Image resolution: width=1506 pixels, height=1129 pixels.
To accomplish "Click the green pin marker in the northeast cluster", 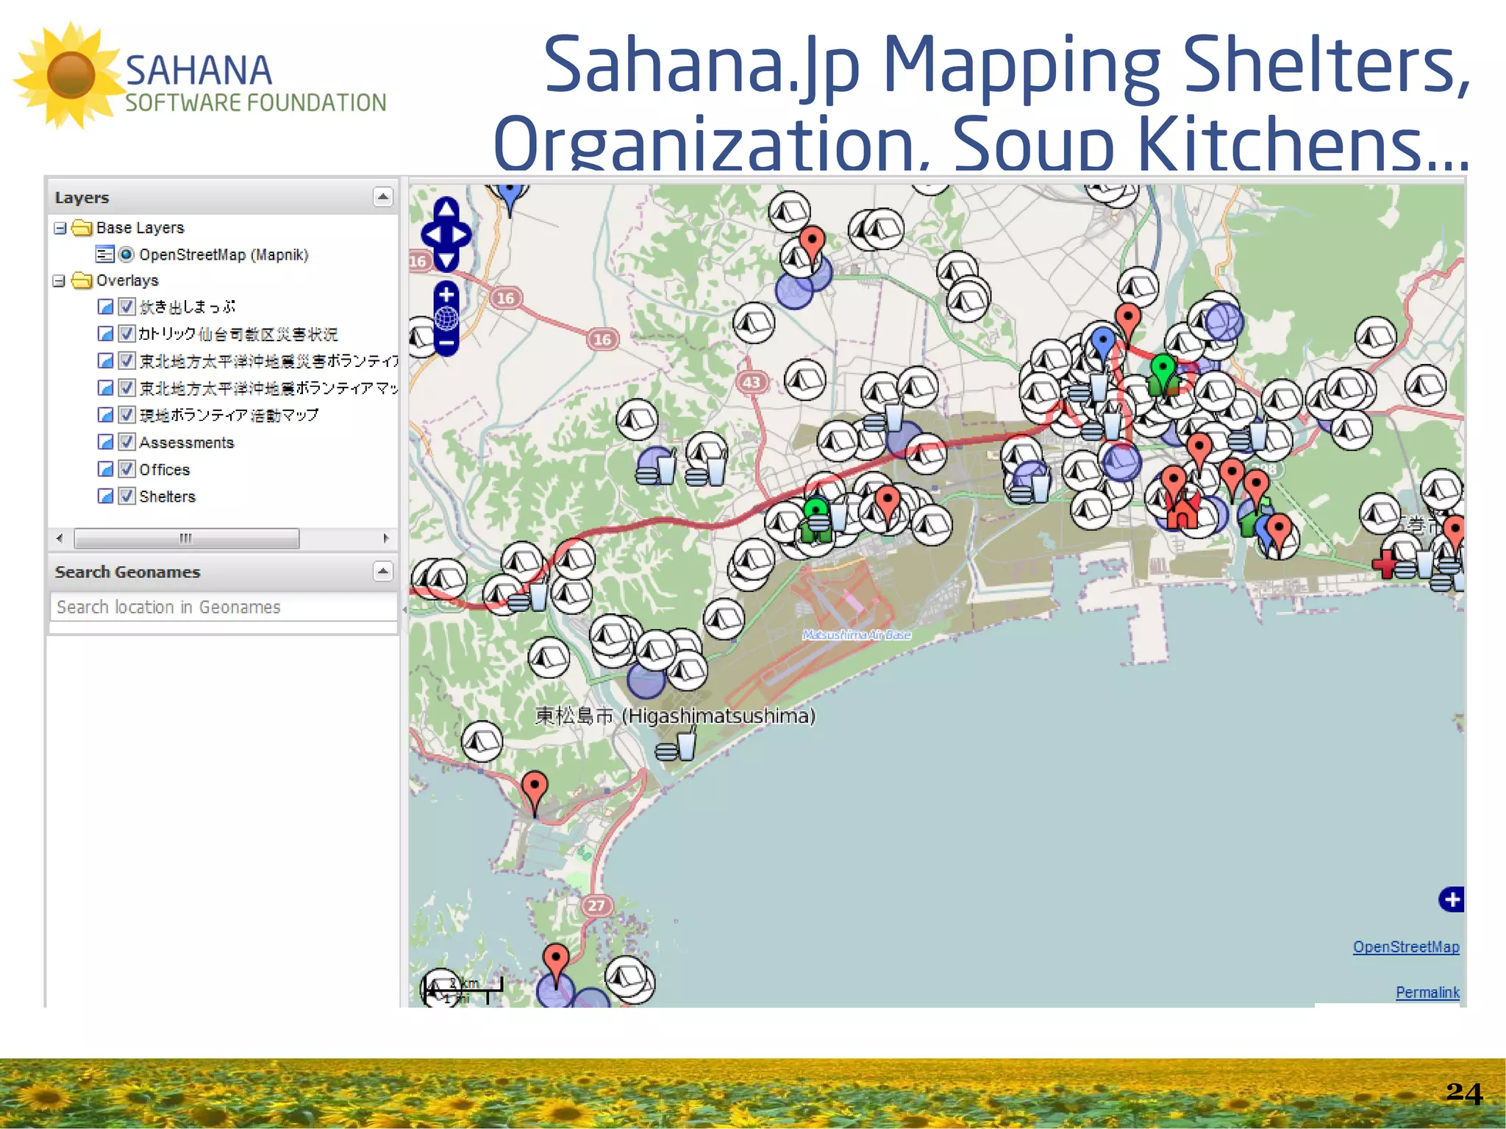I will (1163, 372).
